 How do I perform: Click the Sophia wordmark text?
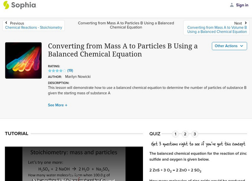[x=24, y=5]
